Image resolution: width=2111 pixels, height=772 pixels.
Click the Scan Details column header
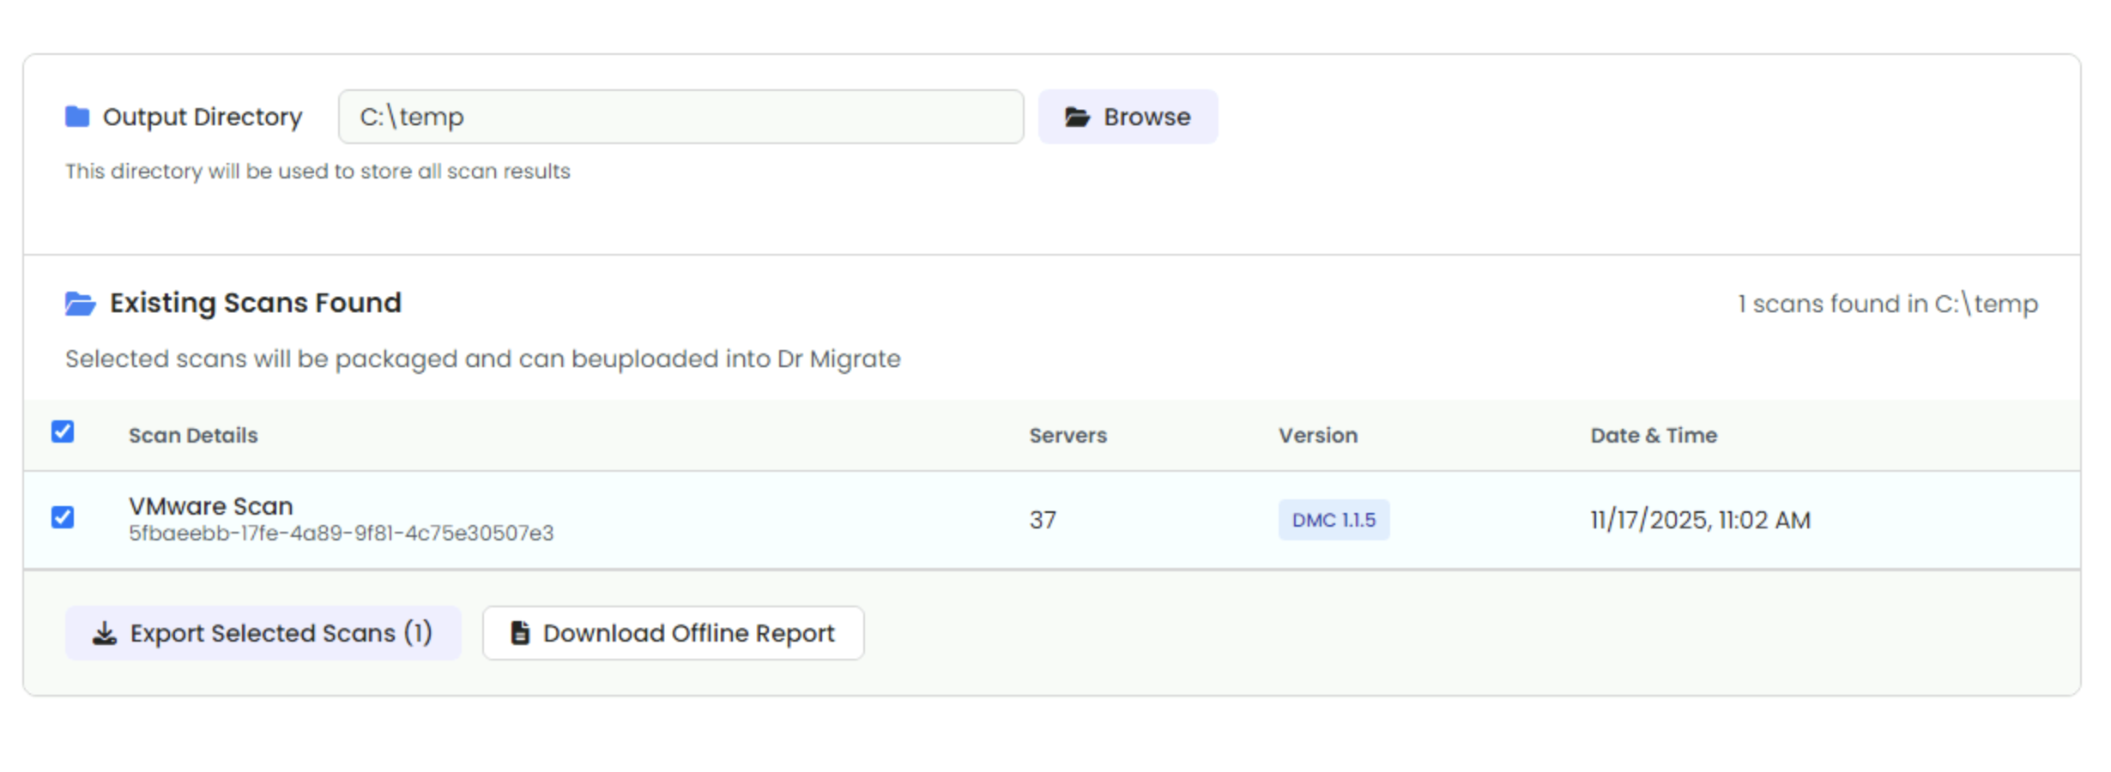pos(193,436)
